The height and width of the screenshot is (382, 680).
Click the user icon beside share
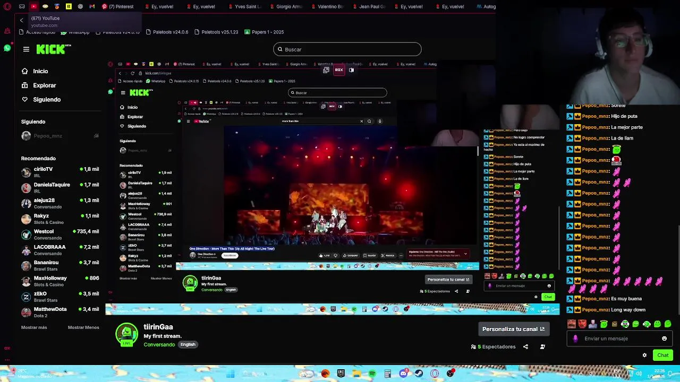click(x=542, y=346)
